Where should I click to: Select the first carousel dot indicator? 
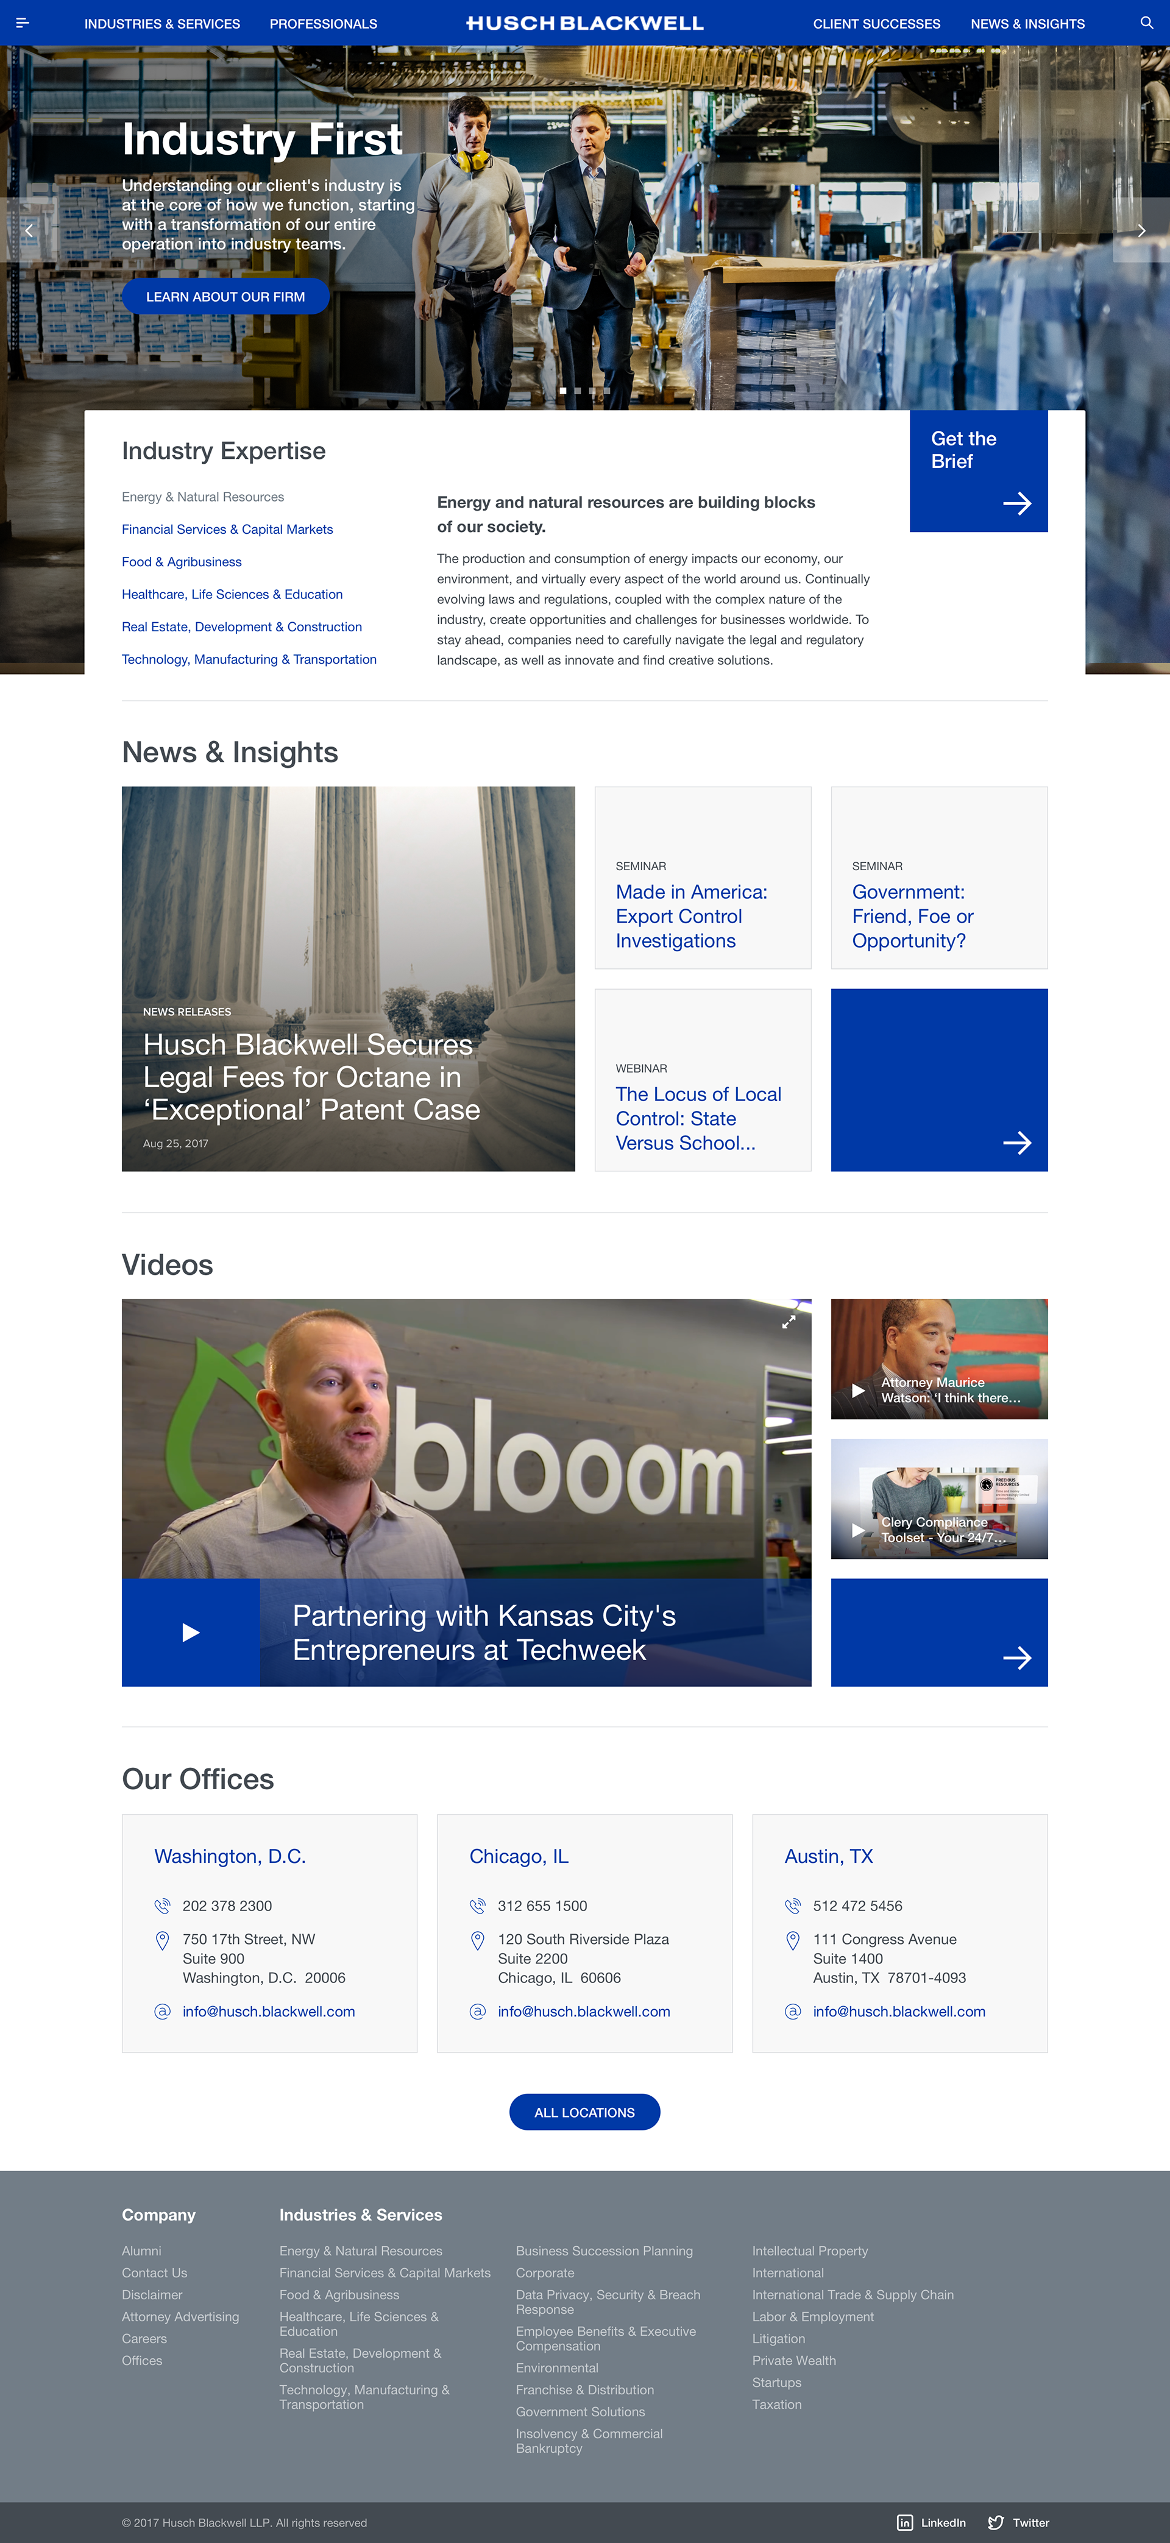coord(563,391)
